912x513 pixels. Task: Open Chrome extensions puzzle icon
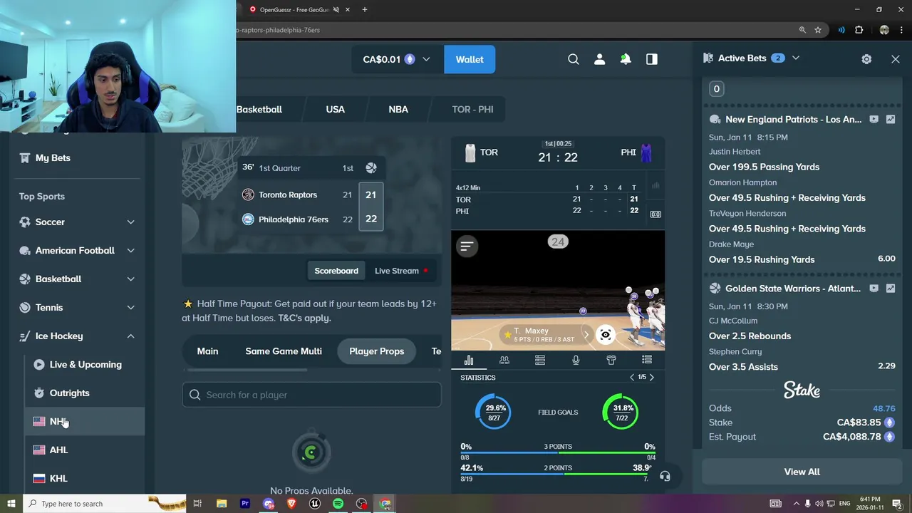(859, 30)
